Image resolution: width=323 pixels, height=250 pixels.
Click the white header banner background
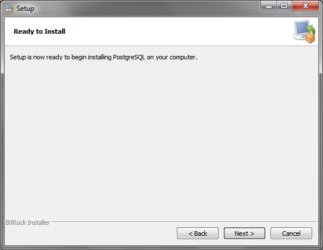(165, 31)
